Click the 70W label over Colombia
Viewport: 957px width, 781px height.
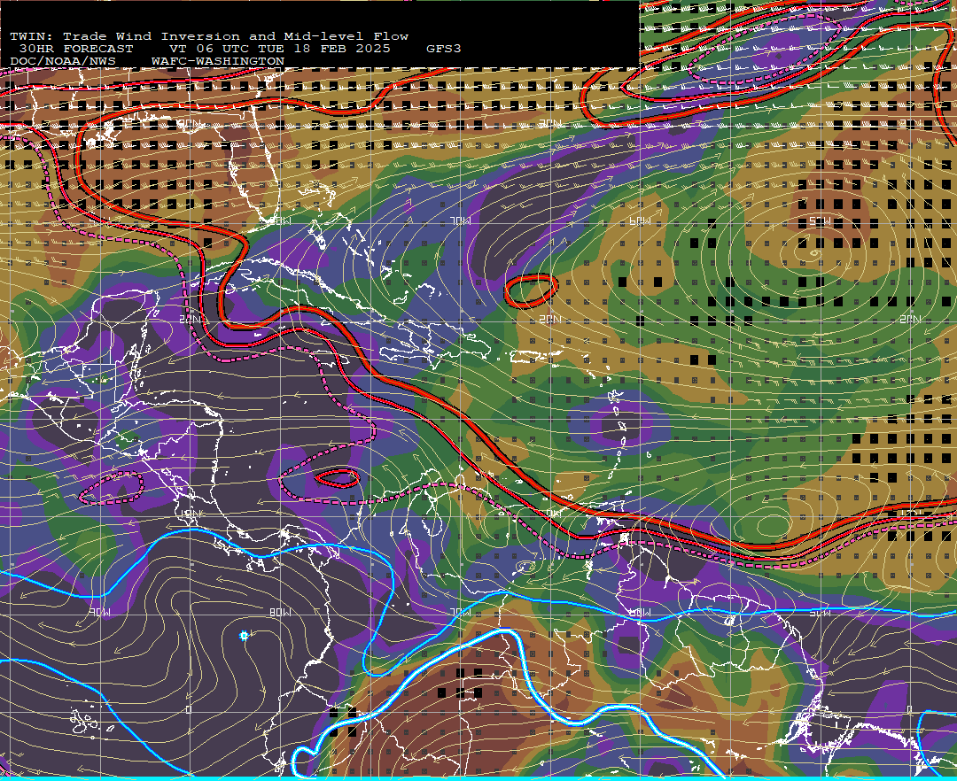(462, 612)
